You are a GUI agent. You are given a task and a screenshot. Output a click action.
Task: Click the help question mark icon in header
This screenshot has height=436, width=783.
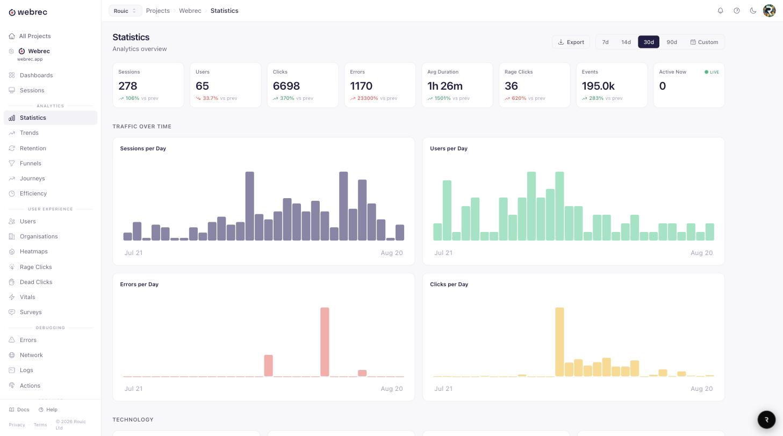737,11
